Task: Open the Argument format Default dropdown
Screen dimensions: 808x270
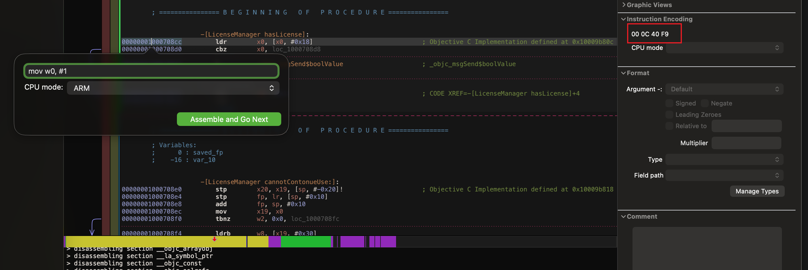Action: (x=725, y=89)
